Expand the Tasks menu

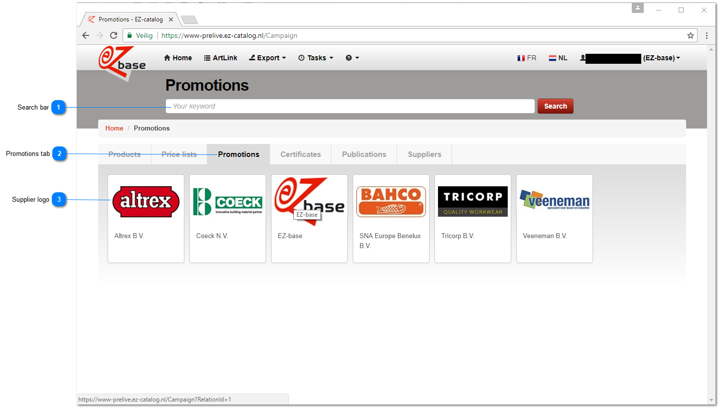coord(316,58)
